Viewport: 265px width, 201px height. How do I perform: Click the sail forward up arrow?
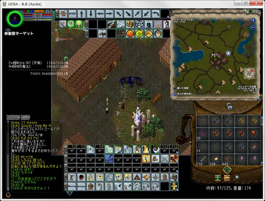(82, 14)
